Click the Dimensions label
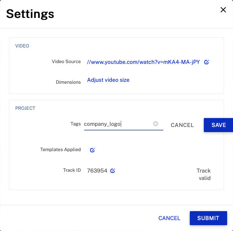Viewport: 233px width, 231px height. tap(68, 82)
